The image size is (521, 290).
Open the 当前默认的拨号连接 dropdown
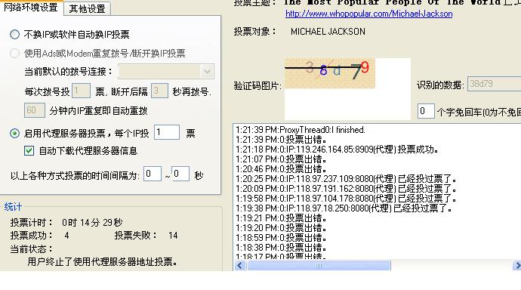coord(166,72)
